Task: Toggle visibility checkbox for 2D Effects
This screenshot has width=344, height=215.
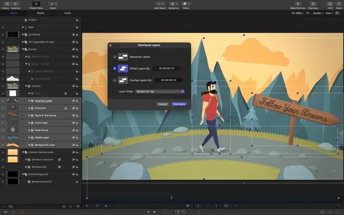Action: pyautogui.click(x=3, y=35)
